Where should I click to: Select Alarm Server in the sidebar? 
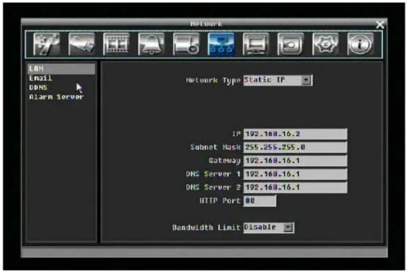56,97
